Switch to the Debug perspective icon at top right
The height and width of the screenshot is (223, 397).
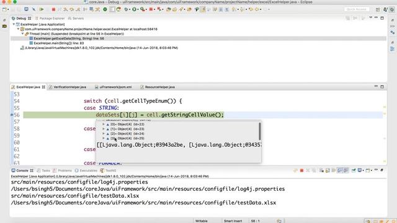392,9
